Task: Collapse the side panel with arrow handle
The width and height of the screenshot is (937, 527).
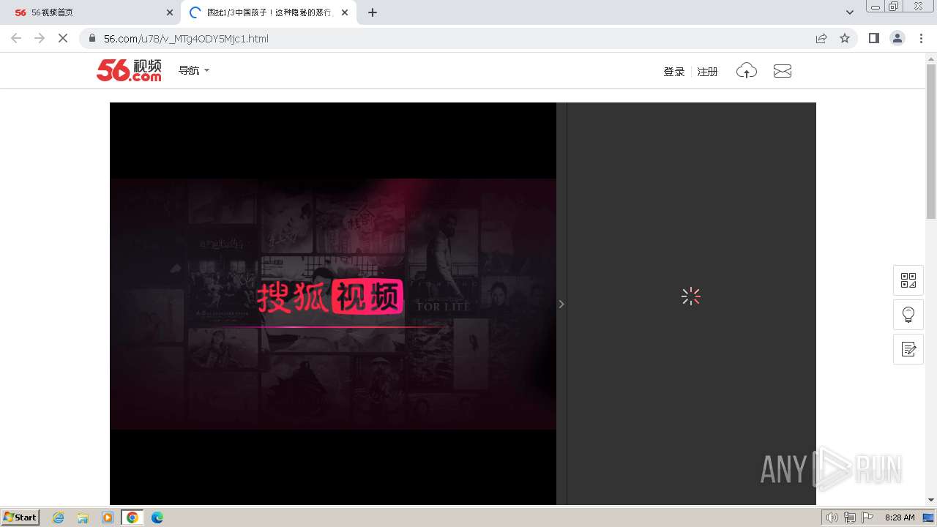Action: (x=561, y=304)
